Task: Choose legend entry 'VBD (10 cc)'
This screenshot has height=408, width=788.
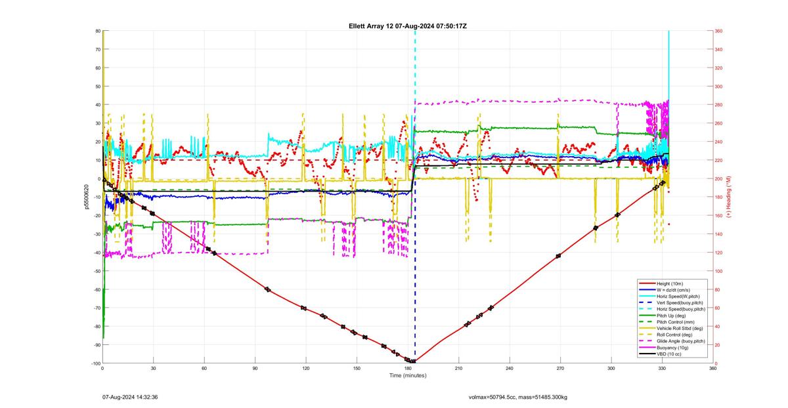Action: coord(669,354)
